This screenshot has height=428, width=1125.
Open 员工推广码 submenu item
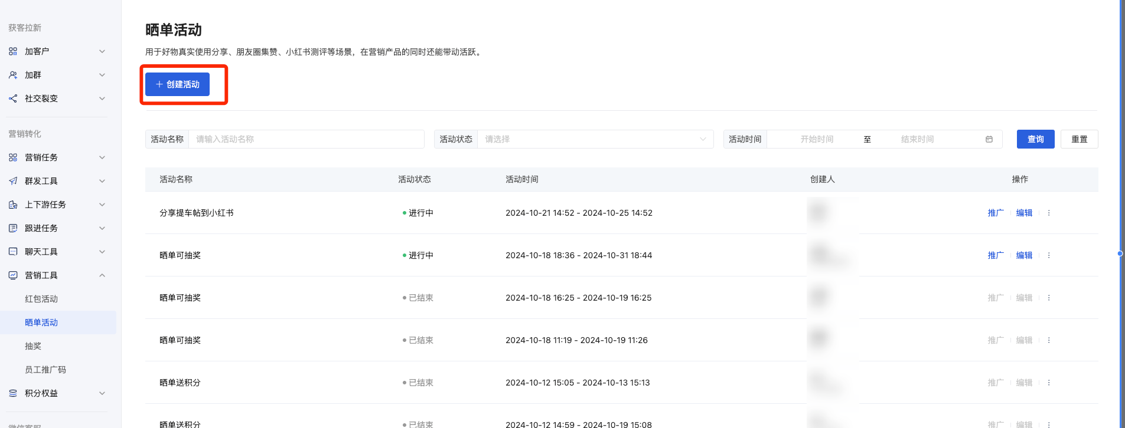[x=45, y=370]
